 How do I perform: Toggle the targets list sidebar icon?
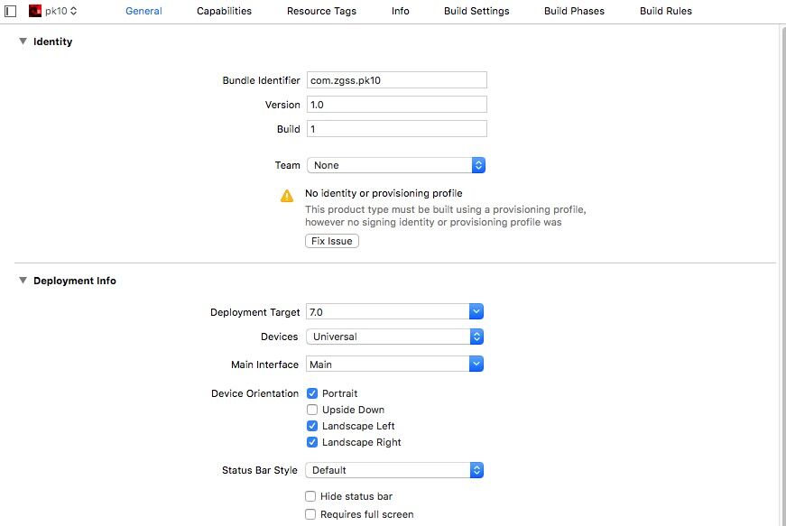click(11, 11)
